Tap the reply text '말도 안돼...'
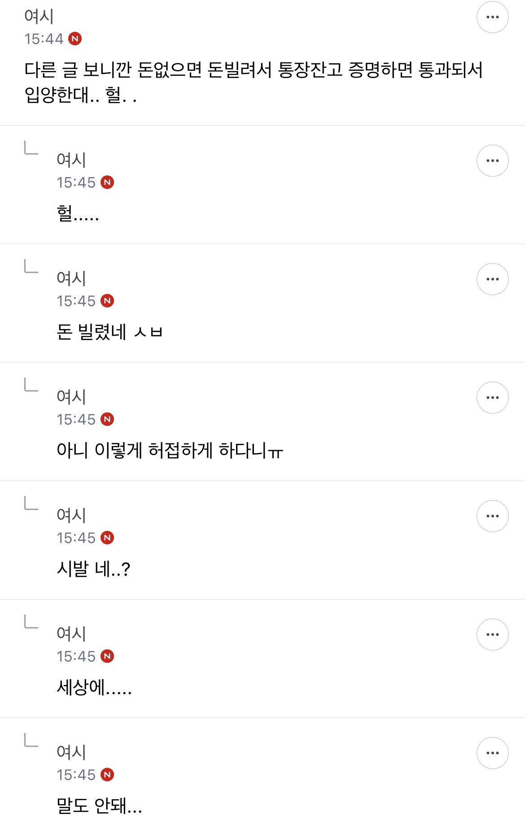 [99, 806]
